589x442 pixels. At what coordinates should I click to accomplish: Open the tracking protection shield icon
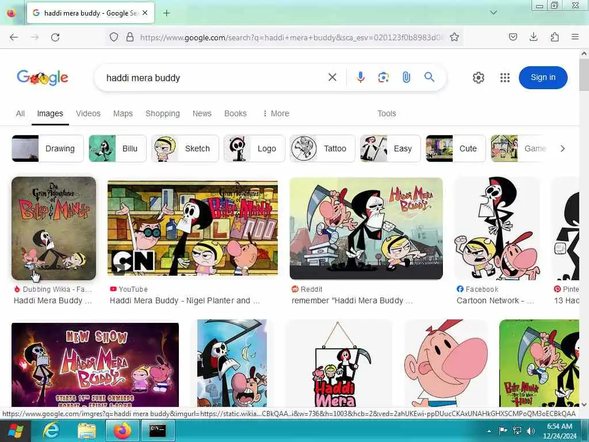(114, 37)
